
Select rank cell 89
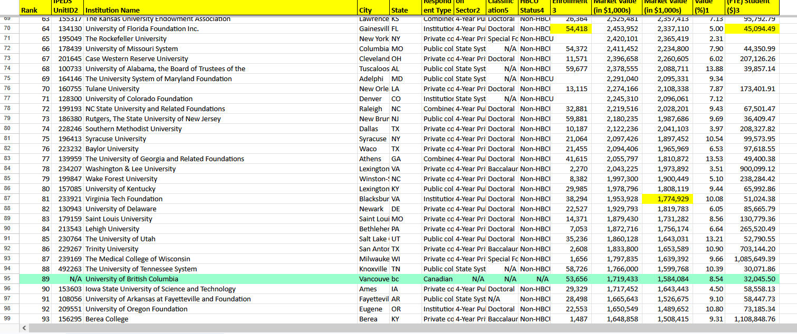click(x=34, y=279)
